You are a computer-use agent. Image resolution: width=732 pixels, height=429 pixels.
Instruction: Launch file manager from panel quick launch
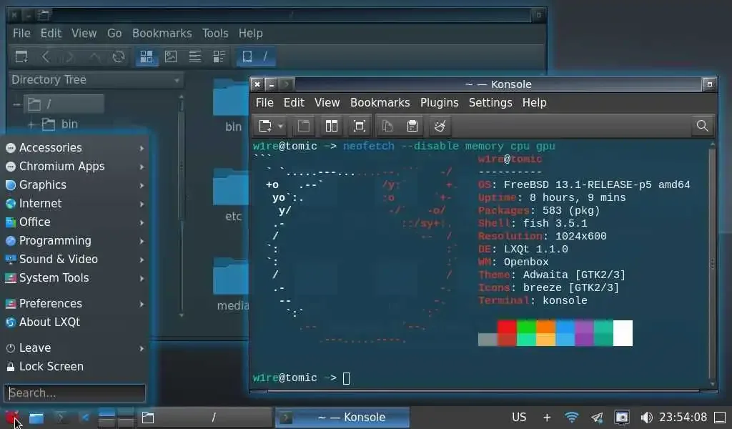click(x=36, y=418)
